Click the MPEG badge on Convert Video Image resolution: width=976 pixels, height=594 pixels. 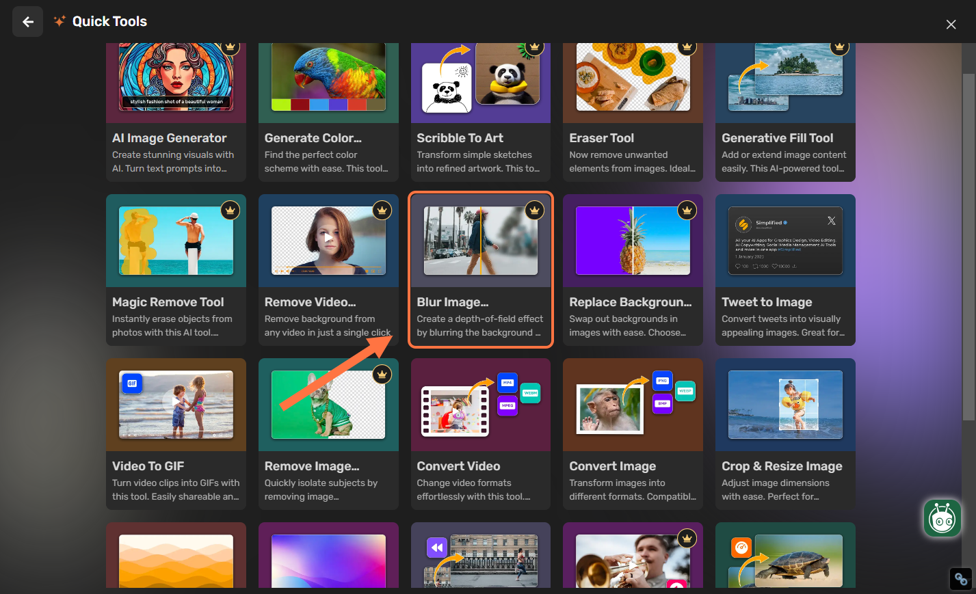point(507,406)
